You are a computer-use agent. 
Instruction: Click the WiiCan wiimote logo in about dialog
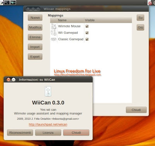(48, 91)
